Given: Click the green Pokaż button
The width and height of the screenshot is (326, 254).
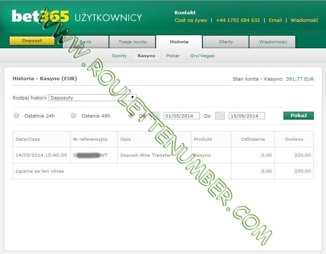Looking at the screenshot, I should (x=299, y=115).
